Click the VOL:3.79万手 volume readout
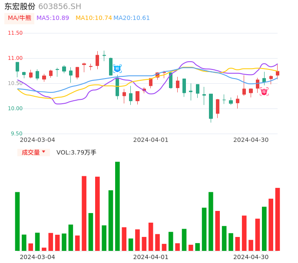Viewport: 298px width, 263px height. [x=76, y=152]
